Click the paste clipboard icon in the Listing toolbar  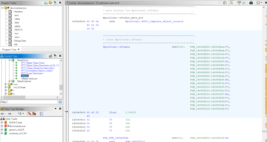pos(225,3)
